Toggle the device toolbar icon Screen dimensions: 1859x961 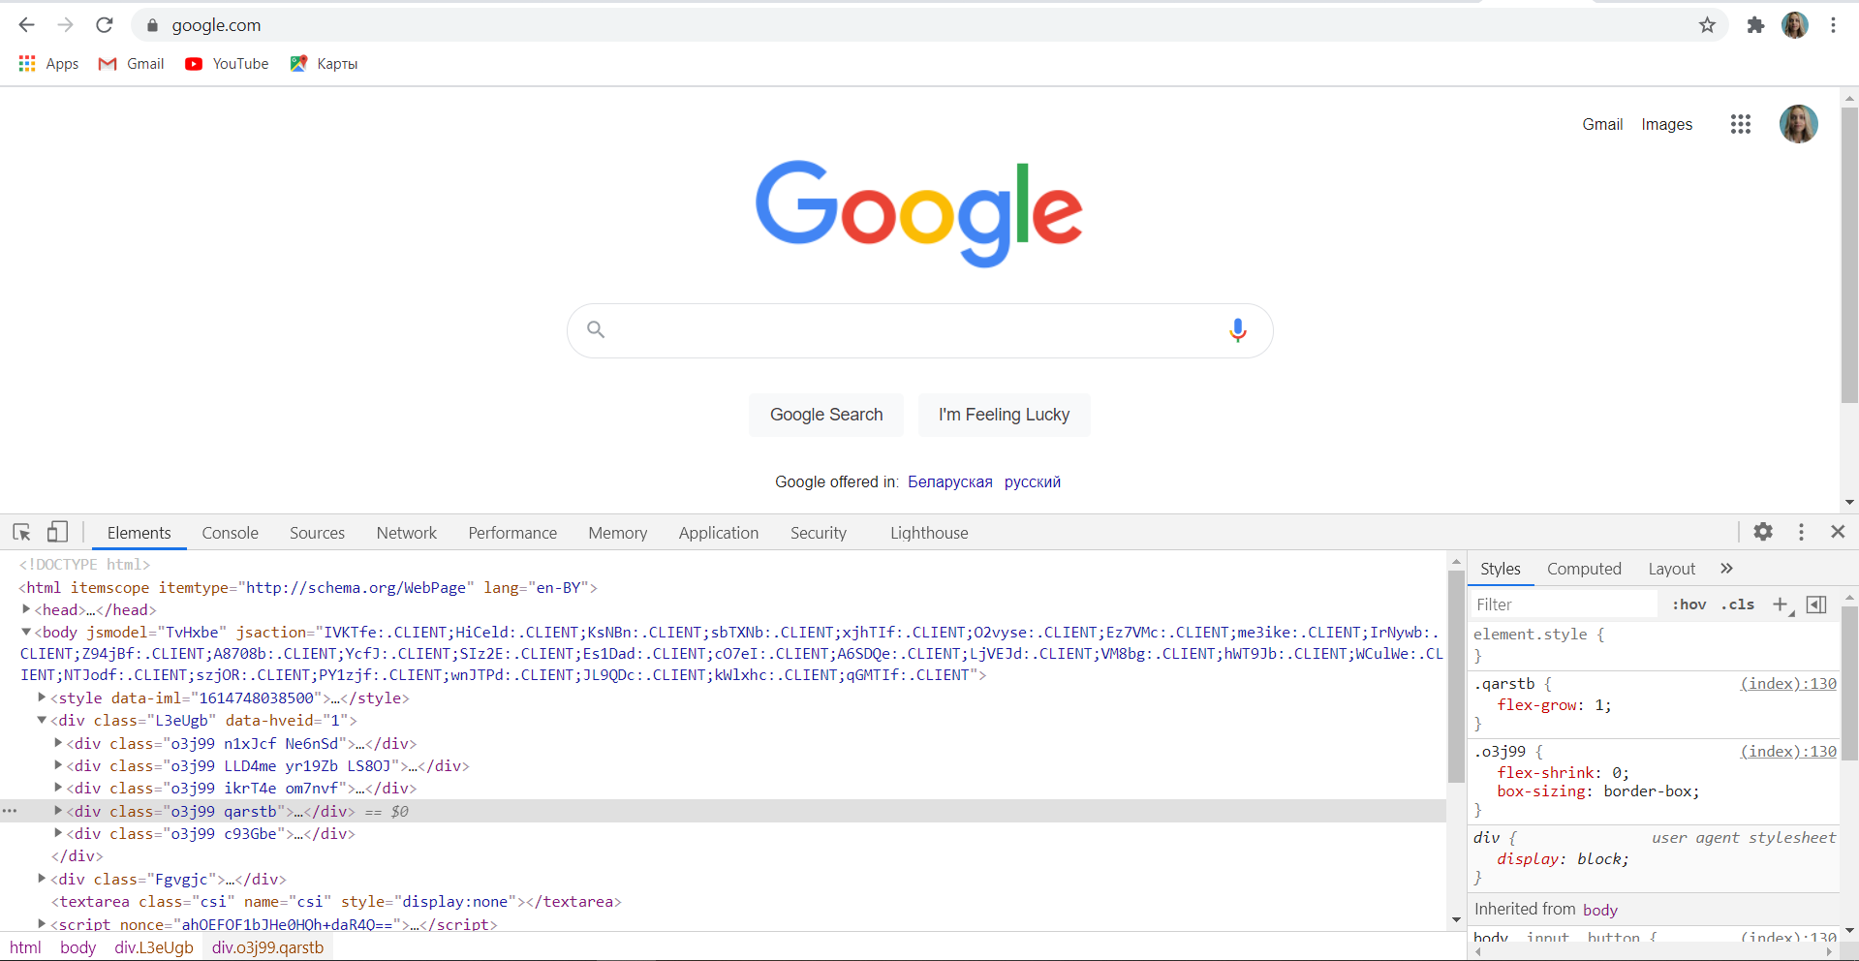[x=57, y=532]
